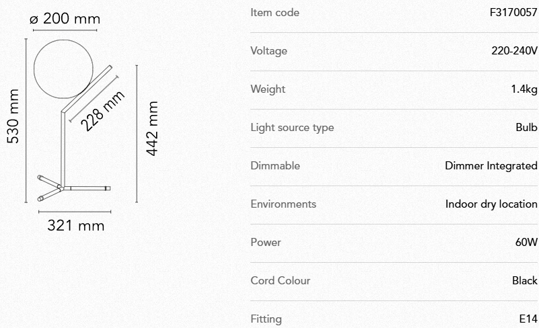Click the Indoor dry location value
Screen dimensions: 539x328
click(x=491, y=204)
